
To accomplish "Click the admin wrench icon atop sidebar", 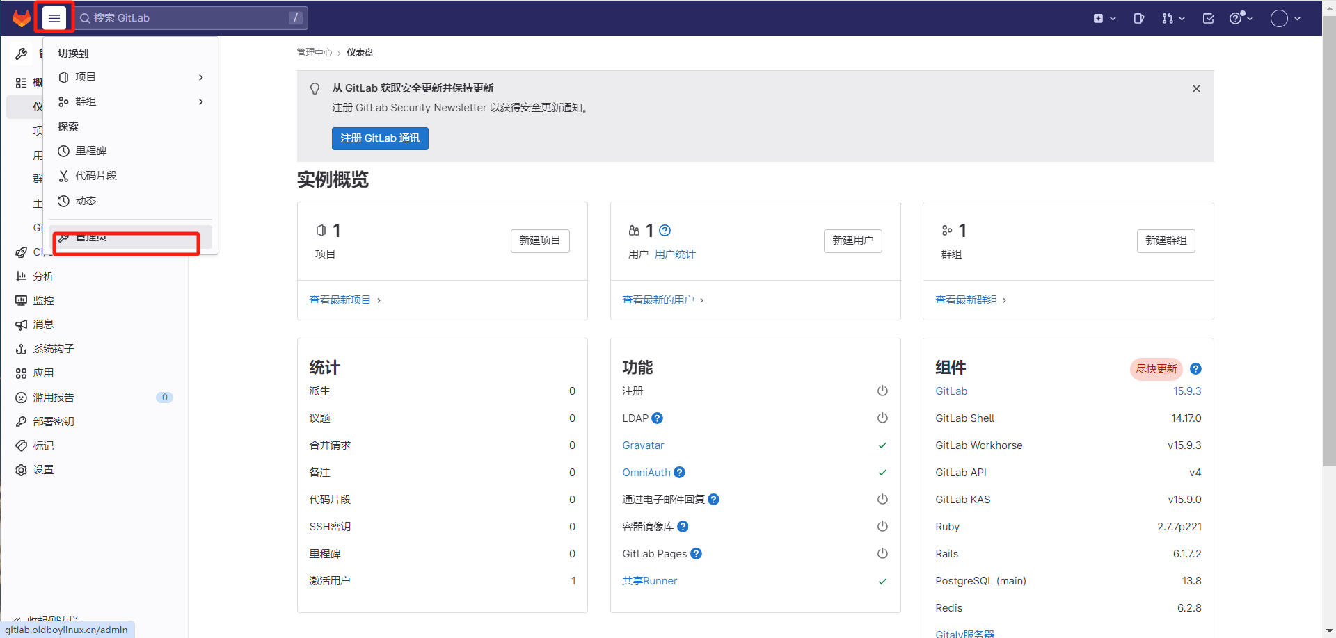I will pyautogui.click(x=21, y=54).
